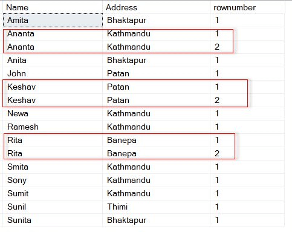Click the rownumber column header
Screen dimensions: 292x232
(247, 7)
